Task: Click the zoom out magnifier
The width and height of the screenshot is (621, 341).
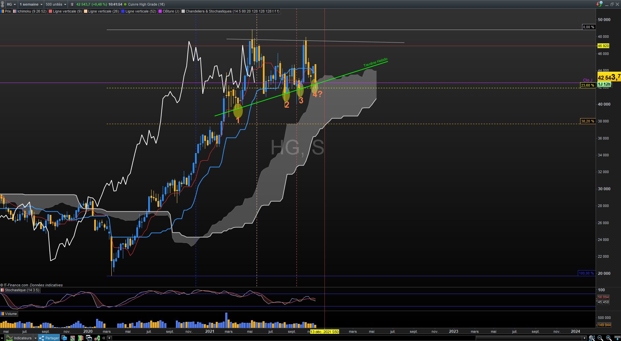Action: [x=600, y=338]
